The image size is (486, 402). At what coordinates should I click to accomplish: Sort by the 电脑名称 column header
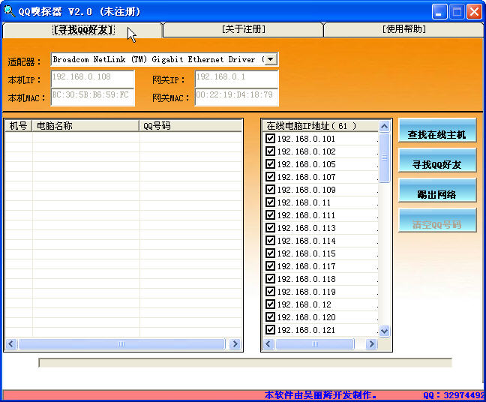click(85, 125)
